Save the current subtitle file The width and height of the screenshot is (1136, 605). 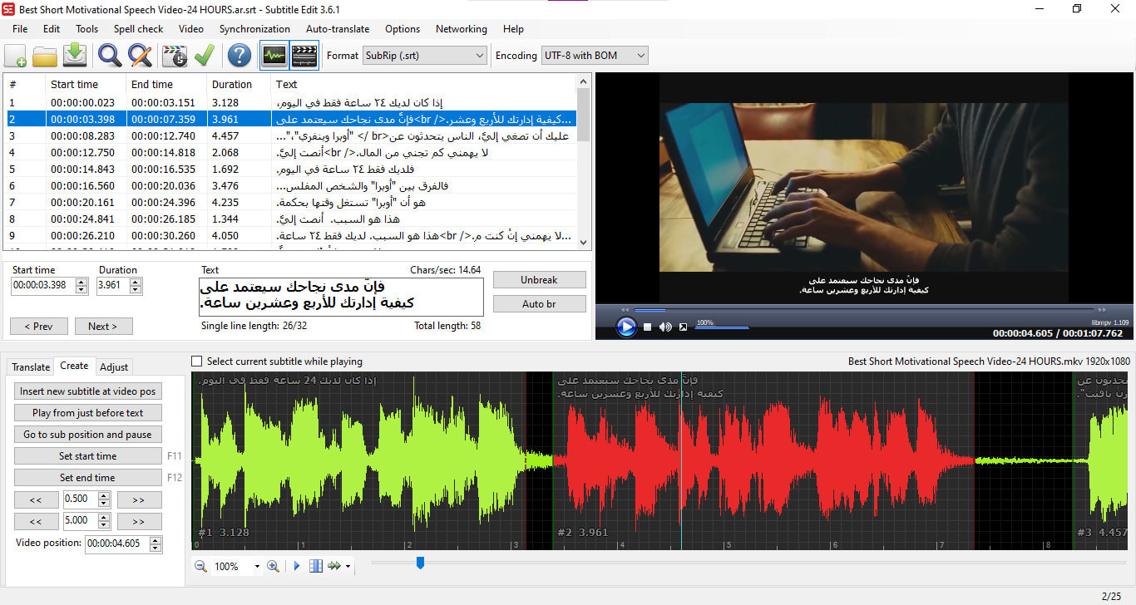(x=77, y=55)
